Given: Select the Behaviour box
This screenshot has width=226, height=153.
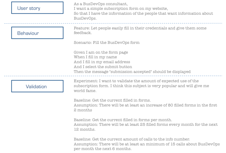Looking at the screenshot, I should (x=37, y=33).
